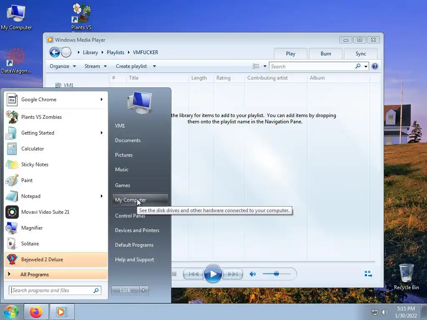Image resolution: width=427 pixels, height=320 pixels.
Task: Open the Stream dropdown menu
Action: [95, 66]
